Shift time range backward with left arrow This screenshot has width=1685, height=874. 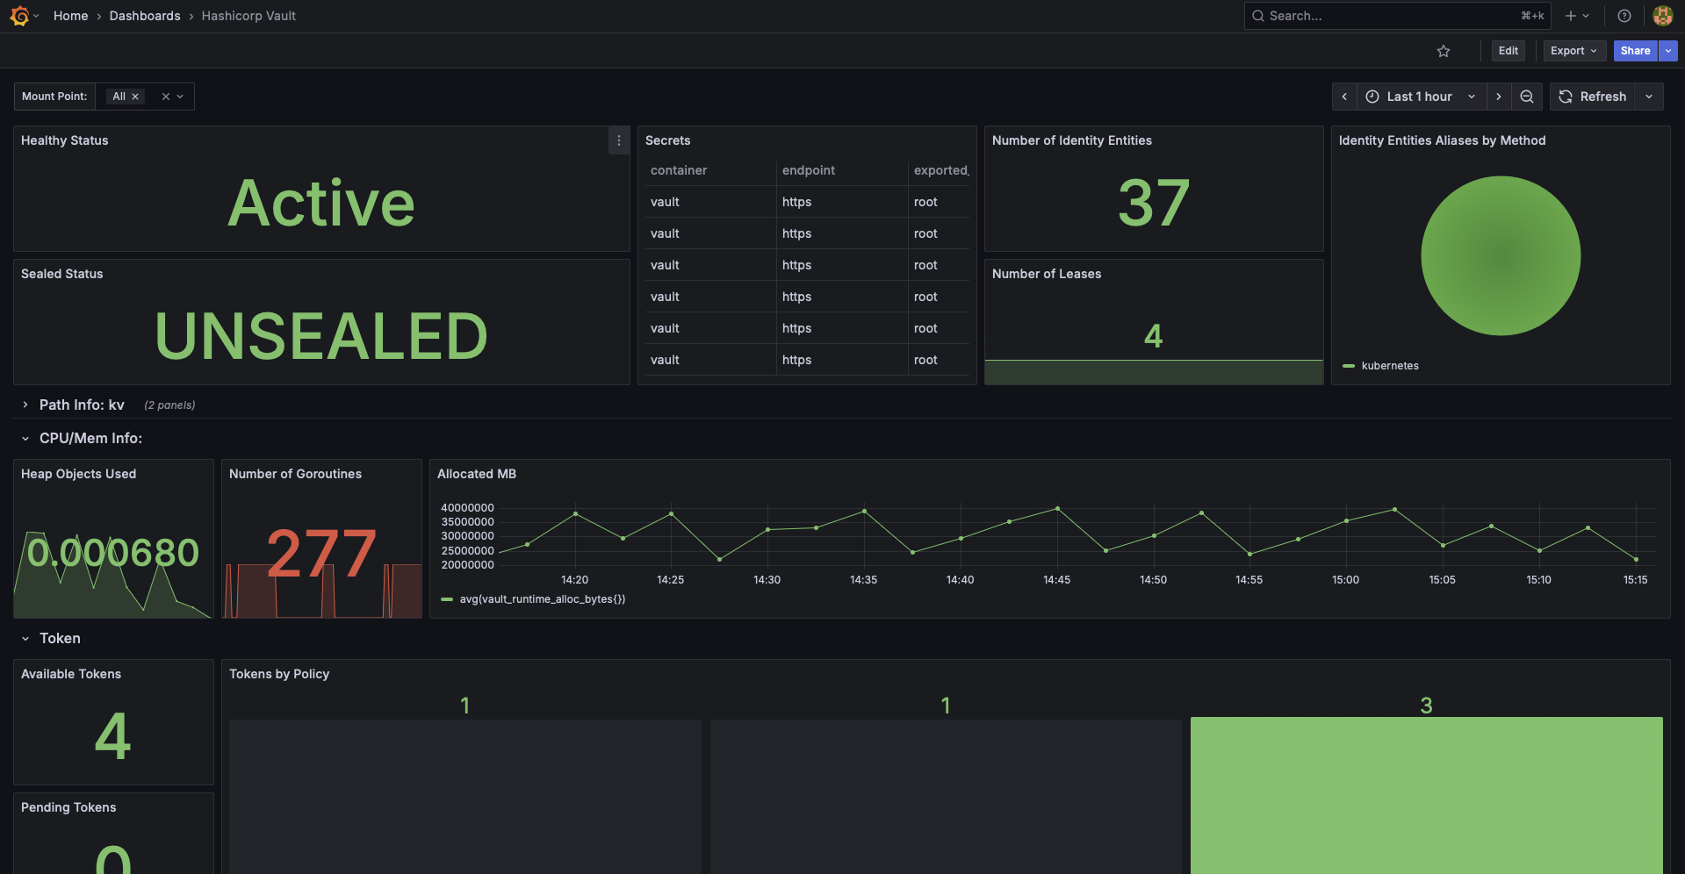1344,97
